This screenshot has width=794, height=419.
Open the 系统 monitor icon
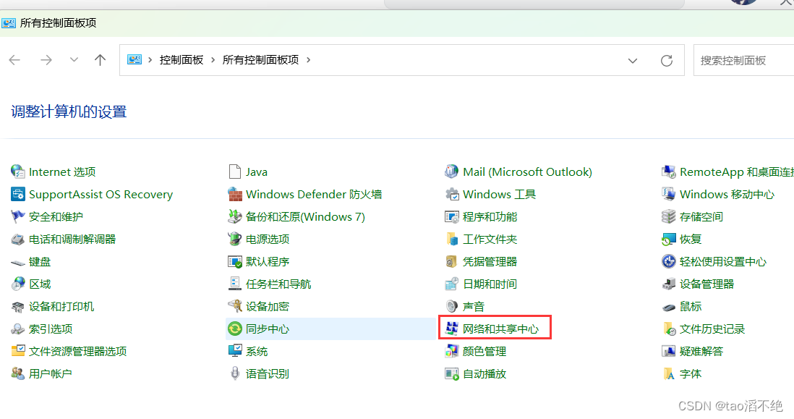click(234, 350)
